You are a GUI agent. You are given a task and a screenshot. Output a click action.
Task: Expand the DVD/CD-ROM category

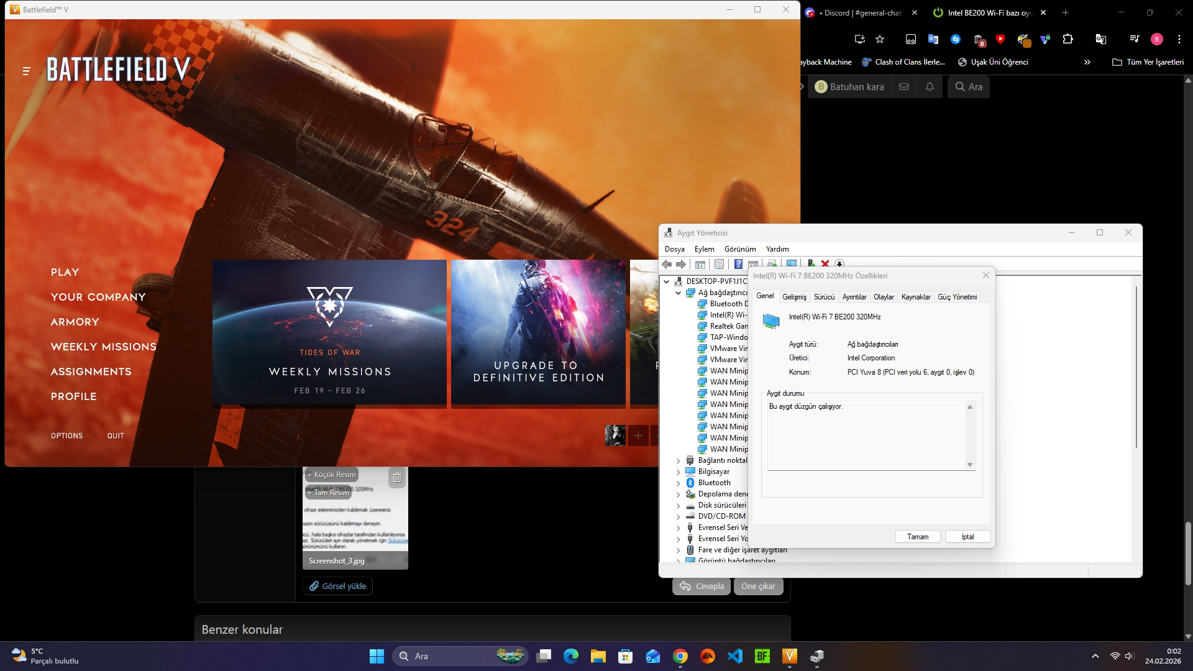click(x=679, y=517)
